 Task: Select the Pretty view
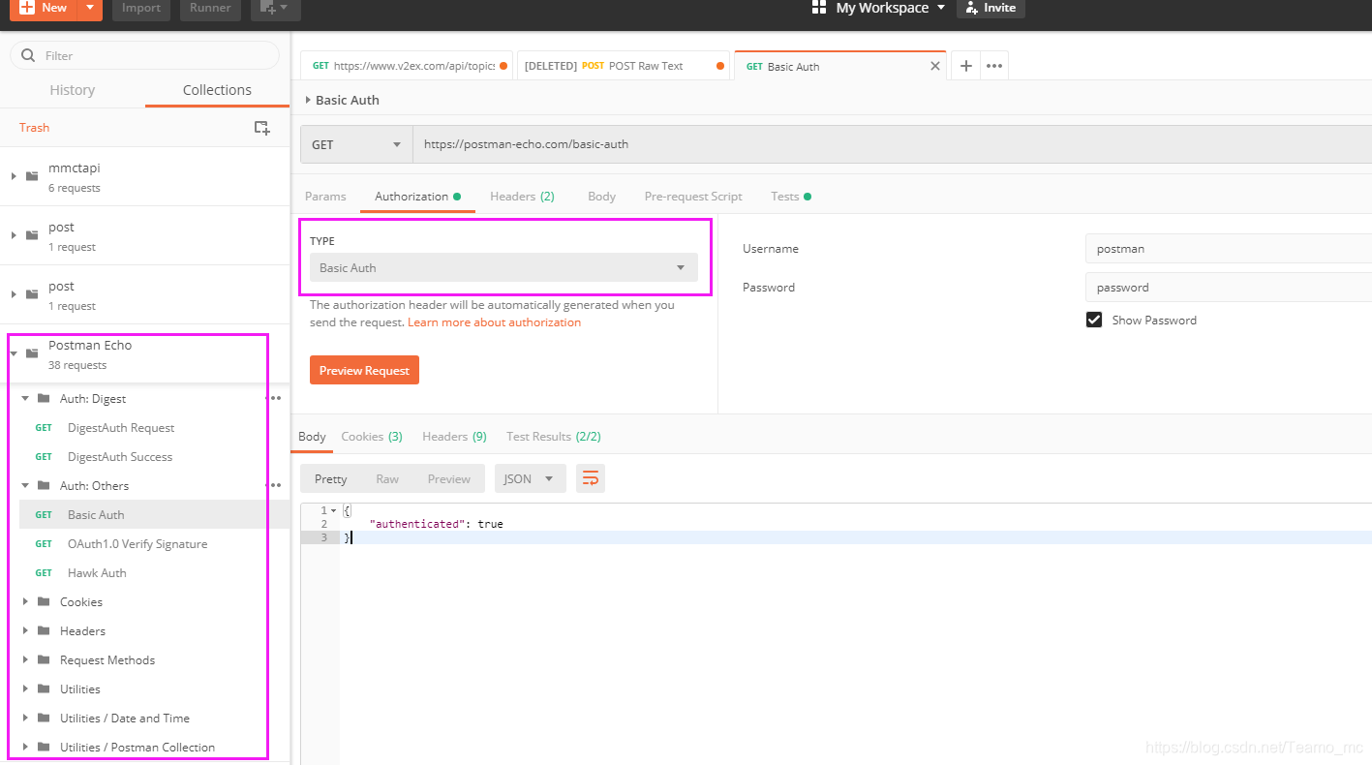(330, 478)
